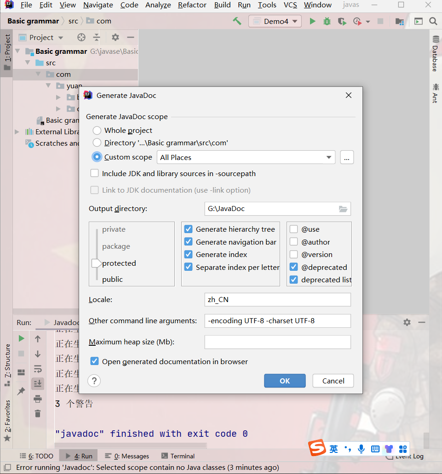442x474 pixels.
Task: Open Search Everywhere magnifier icon
Action: click(x=433, y=21)
